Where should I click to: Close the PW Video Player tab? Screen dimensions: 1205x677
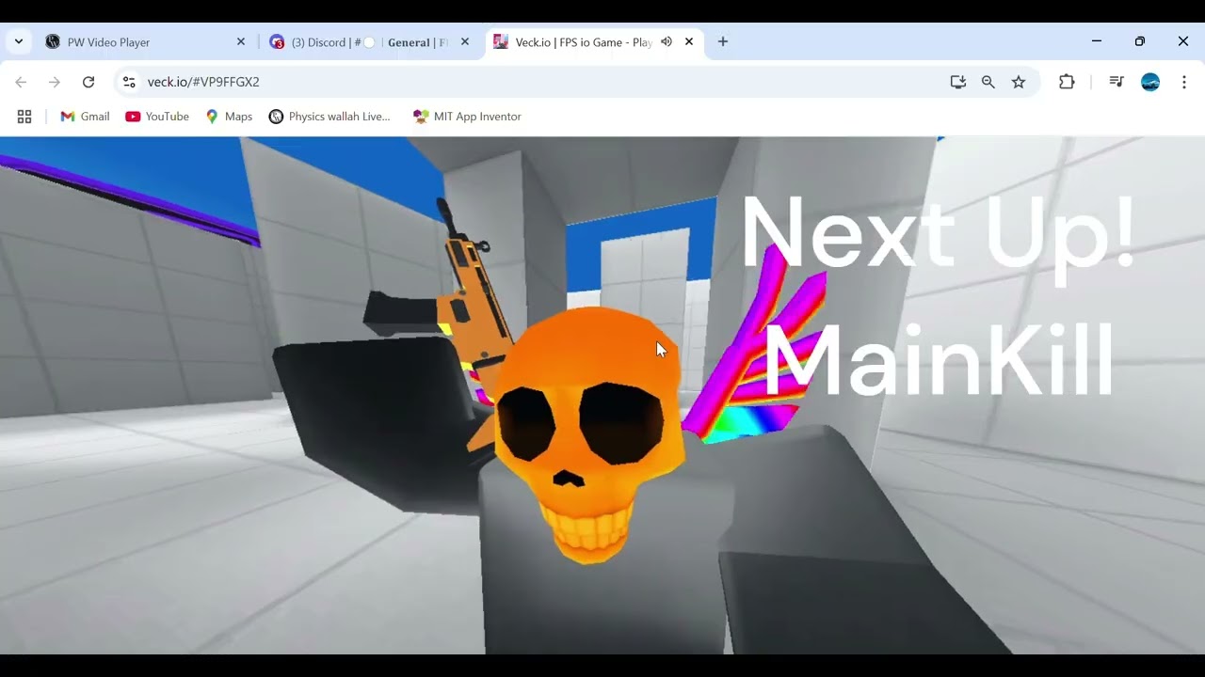pos(241,41)
